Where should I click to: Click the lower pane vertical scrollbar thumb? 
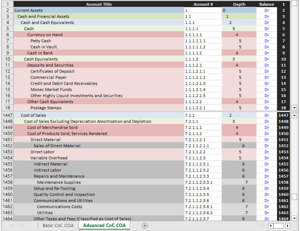click(294, 197)
